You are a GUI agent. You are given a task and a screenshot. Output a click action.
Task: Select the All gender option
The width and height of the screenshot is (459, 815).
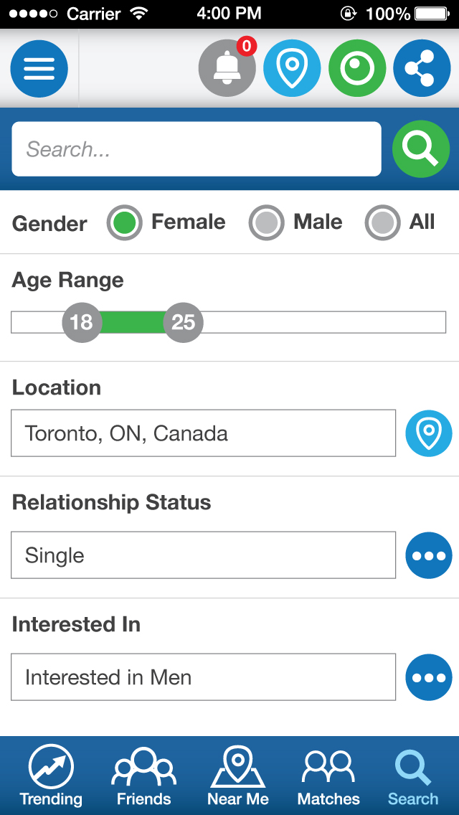[x=382, y=222]
